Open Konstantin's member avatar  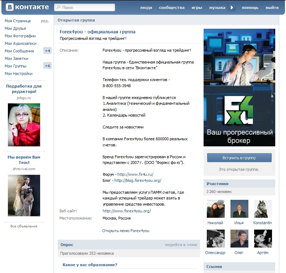pyautogui.click(x=263, y=209)
